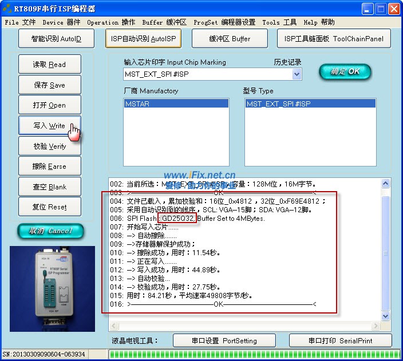Open the Buffer 缓冲区 menu
This screenshot has width=403, height=361.
point(164,22)
